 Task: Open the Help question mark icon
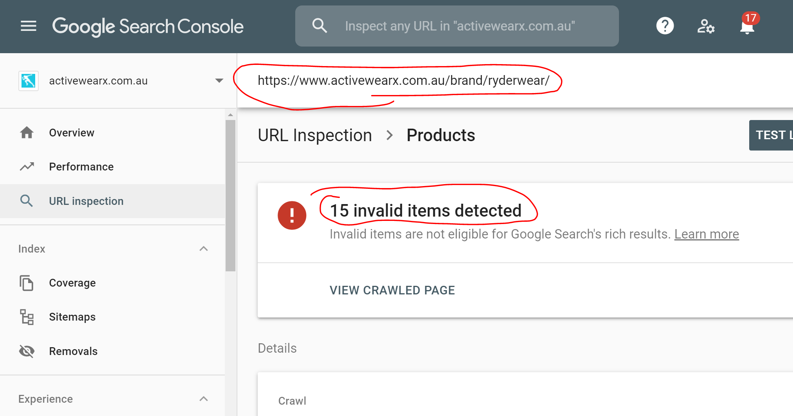(x=665, y=26)
